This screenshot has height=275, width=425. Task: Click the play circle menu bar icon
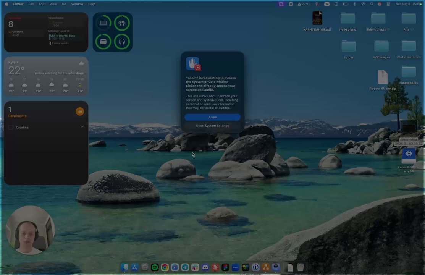point(336,4)
